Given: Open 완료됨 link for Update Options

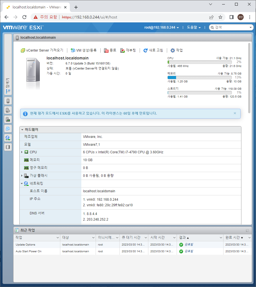Looking at the screenshot, I should tap(189, 244).
